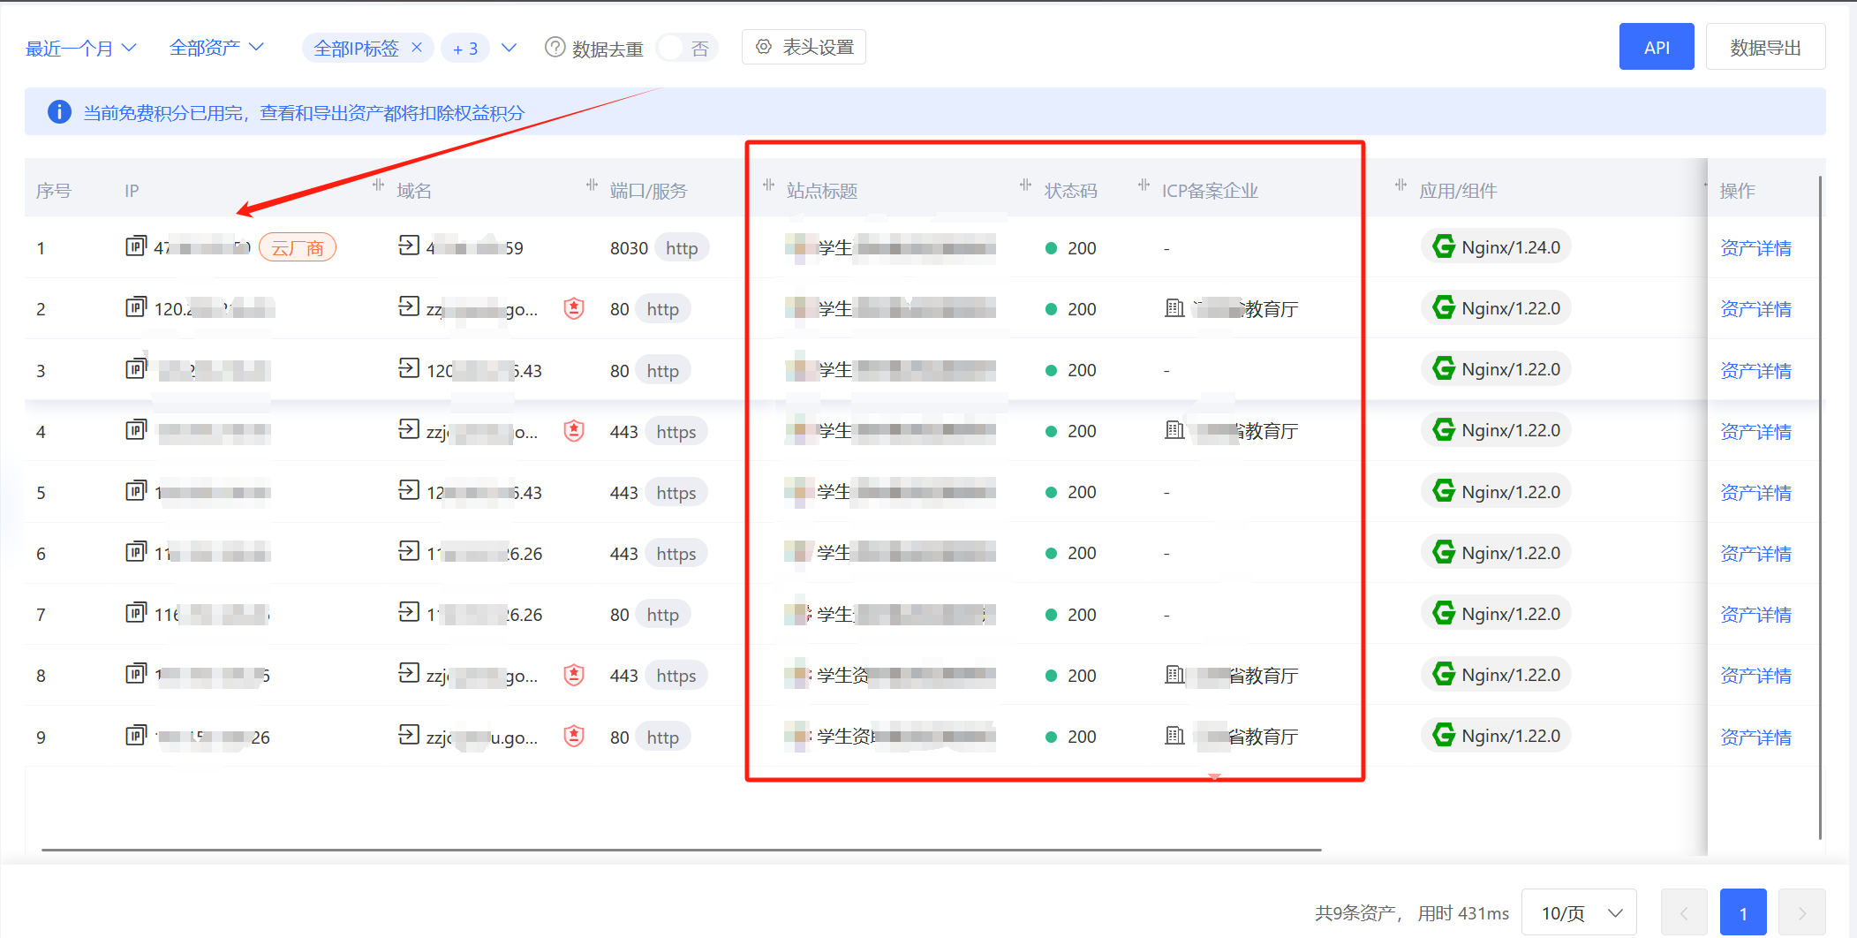Click the 端口/服务 column header
1857x938 pixels.
pos(648,190)
